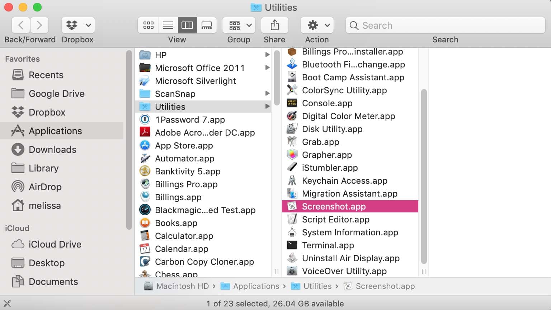Go forward with the Forward arrow
This screenshot has height=310, width=551.
pos(39,25)
